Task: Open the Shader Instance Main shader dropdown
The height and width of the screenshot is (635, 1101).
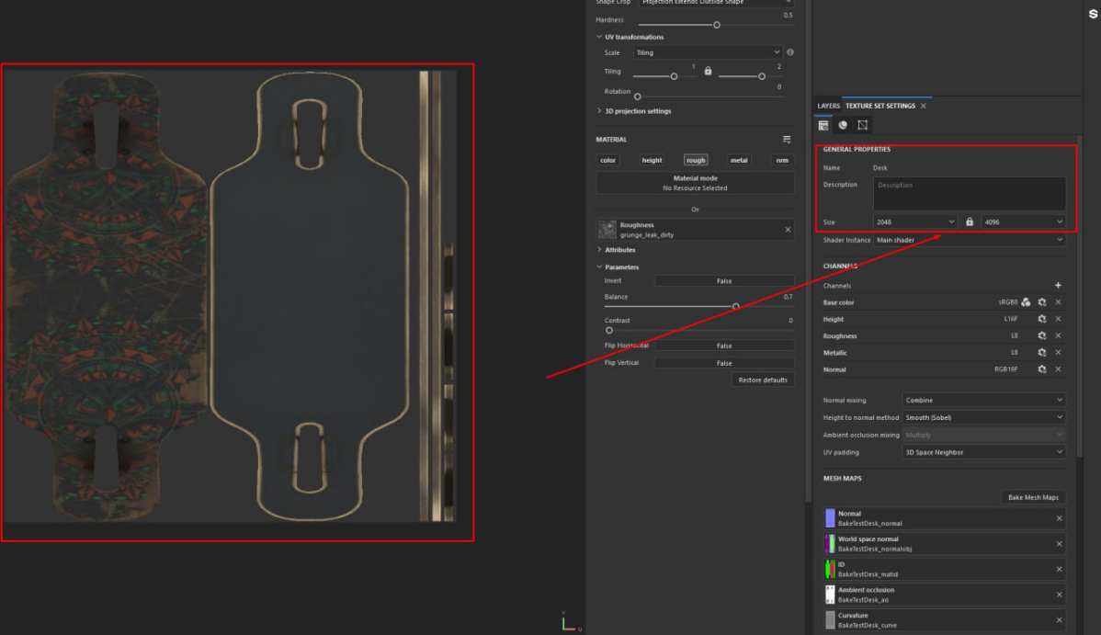Action: pos(969,240)
